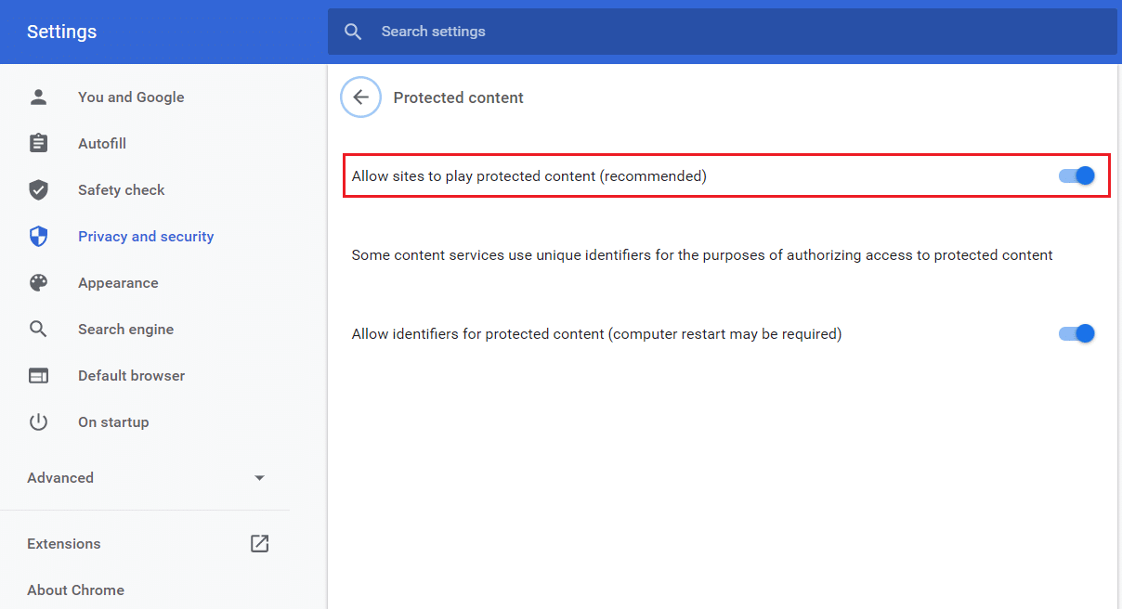Screen dimensions: 1122x609
Task: Click the On startup power icon
Action: [x=38, y=421]
